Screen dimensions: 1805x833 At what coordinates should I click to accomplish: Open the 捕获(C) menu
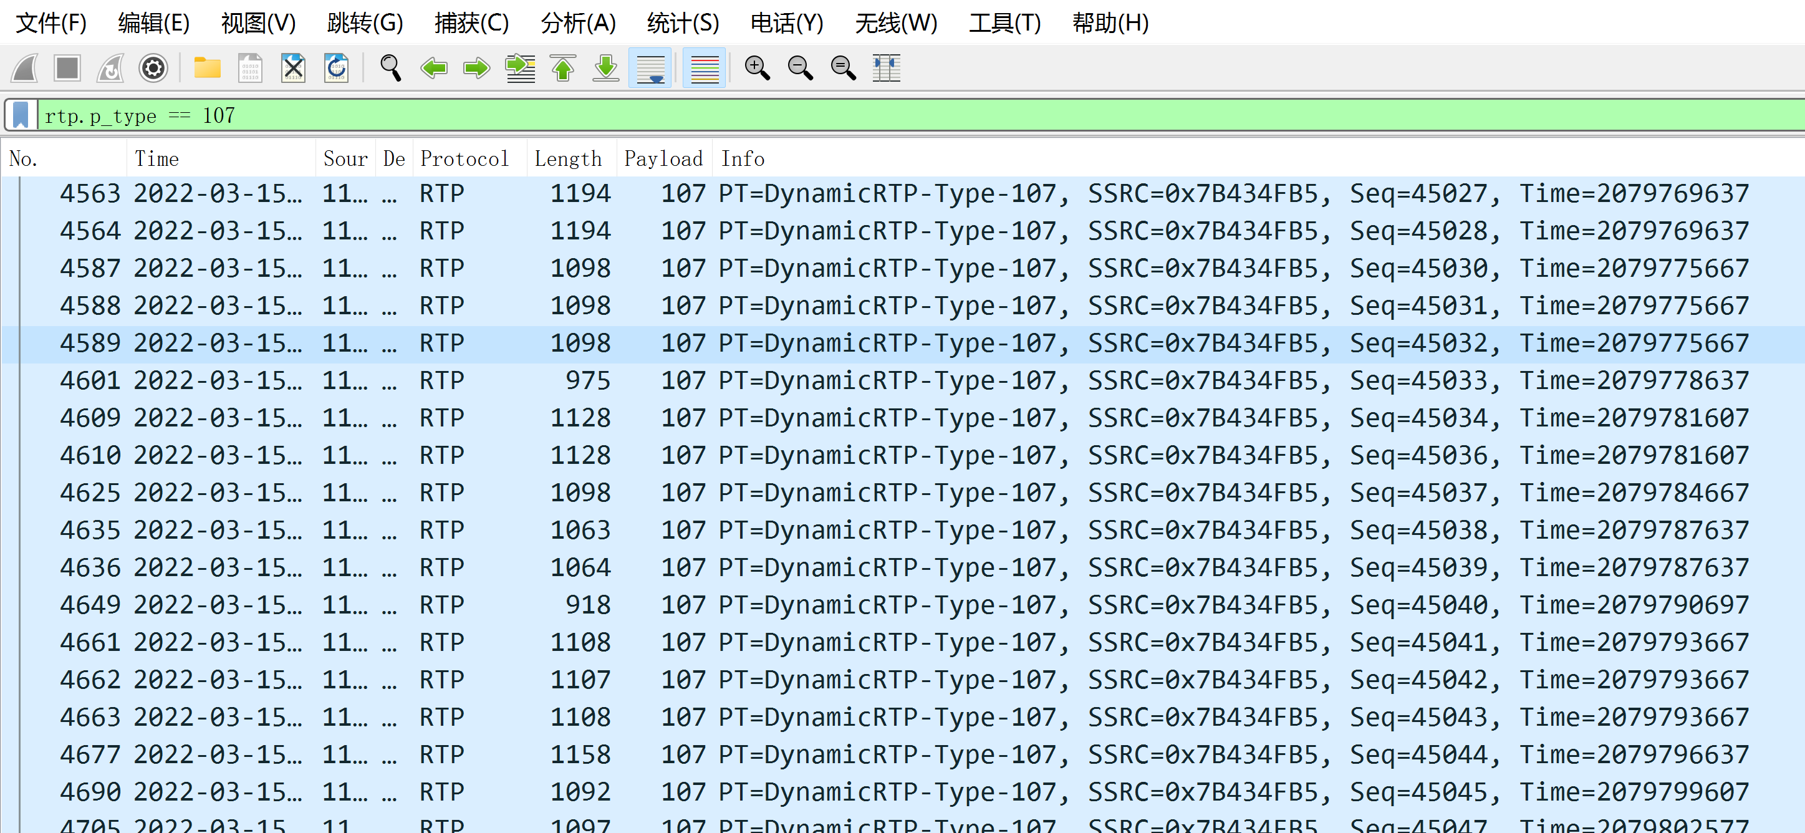471,23
